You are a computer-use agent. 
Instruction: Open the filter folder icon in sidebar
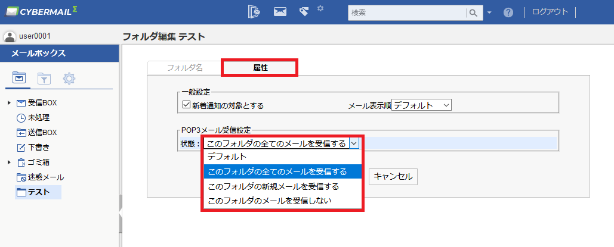(x=44, y=79)
